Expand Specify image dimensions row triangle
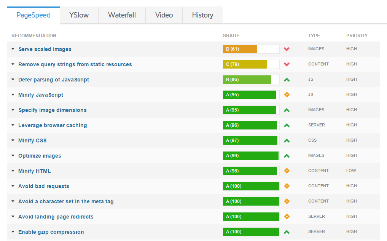The height and width of the screenshot is (241, 387). pyautogui.click(x=13, y=110)
